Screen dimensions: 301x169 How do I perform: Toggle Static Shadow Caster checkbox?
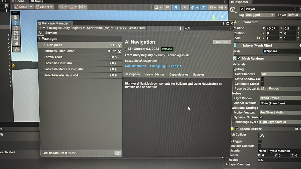pos(262,79)
